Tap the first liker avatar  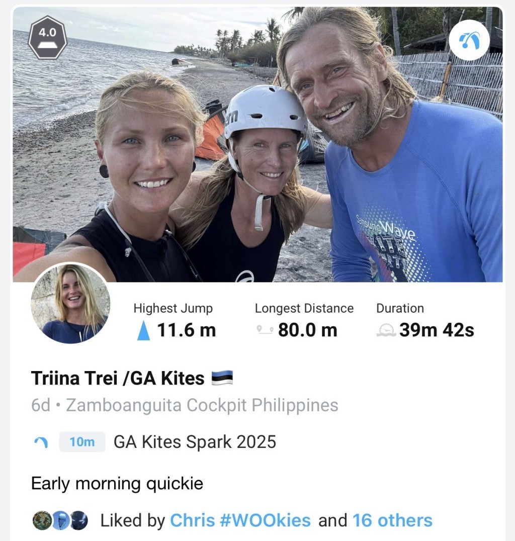[42, 520]
